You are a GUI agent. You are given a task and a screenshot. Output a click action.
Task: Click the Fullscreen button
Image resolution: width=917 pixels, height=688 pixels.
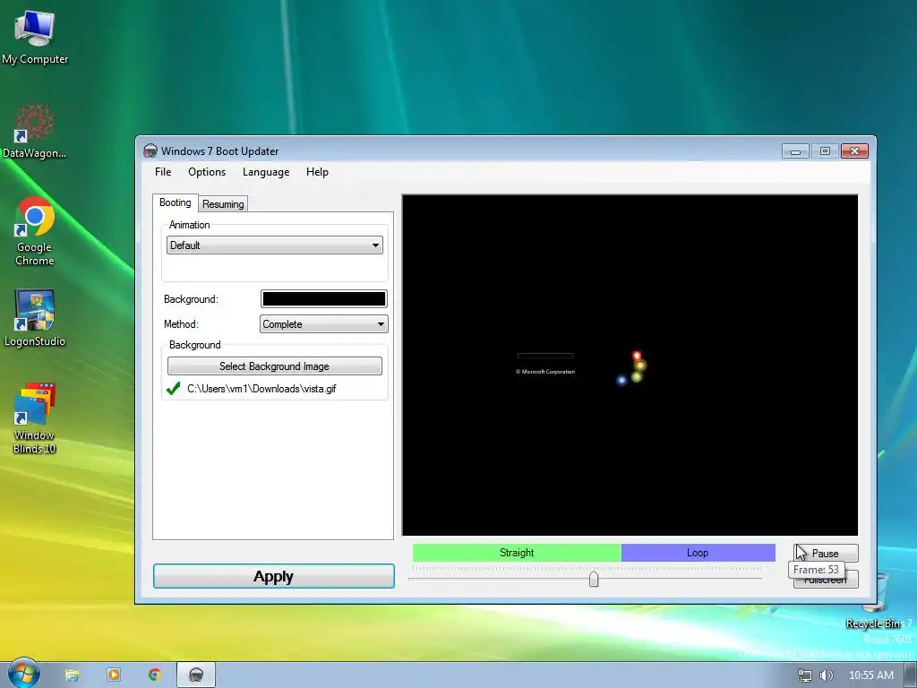tap(826, 580)
